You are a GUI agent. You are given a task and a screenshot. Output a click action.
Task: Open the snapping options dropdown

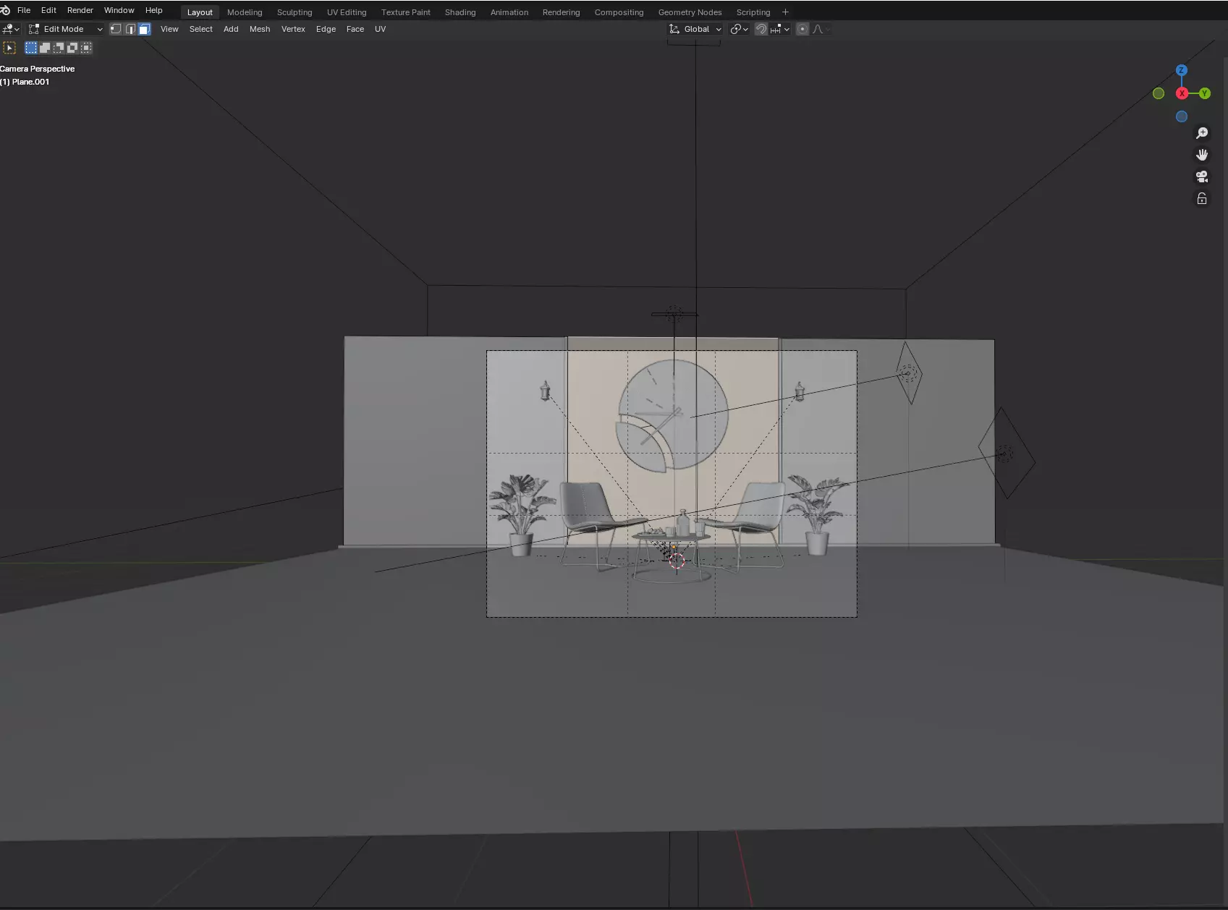(780, 29)
